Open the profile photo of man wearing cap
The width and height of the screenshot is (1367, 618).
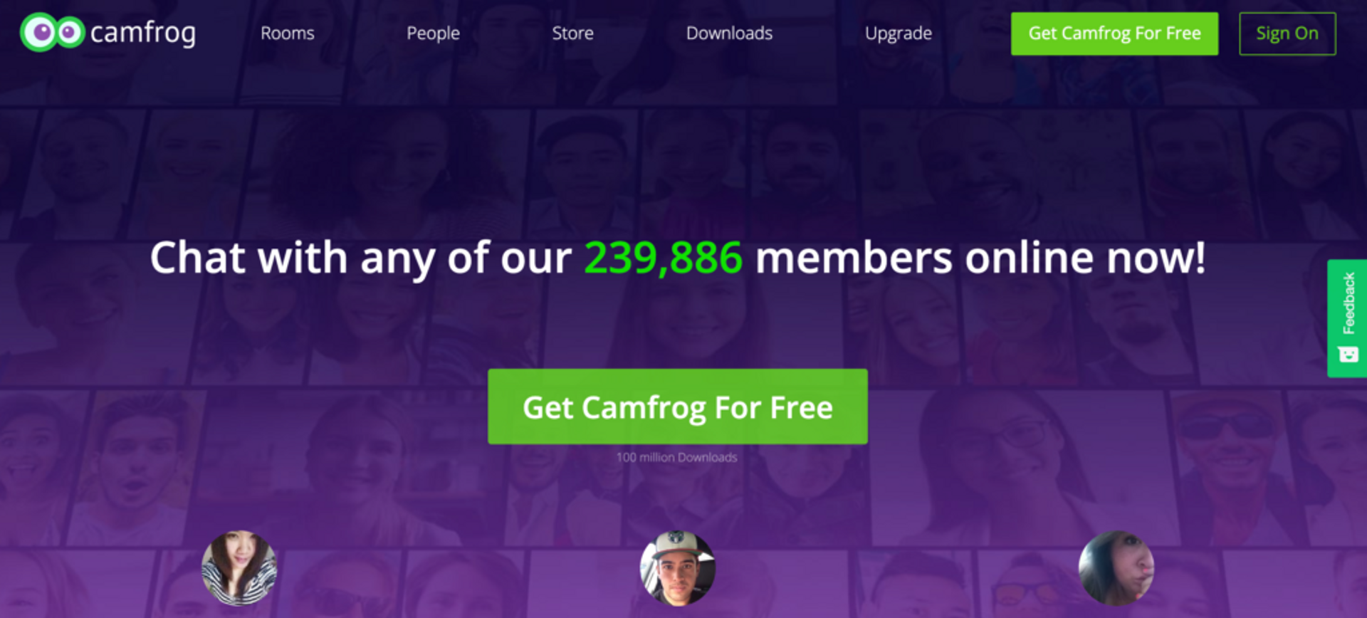pos(678,567)
